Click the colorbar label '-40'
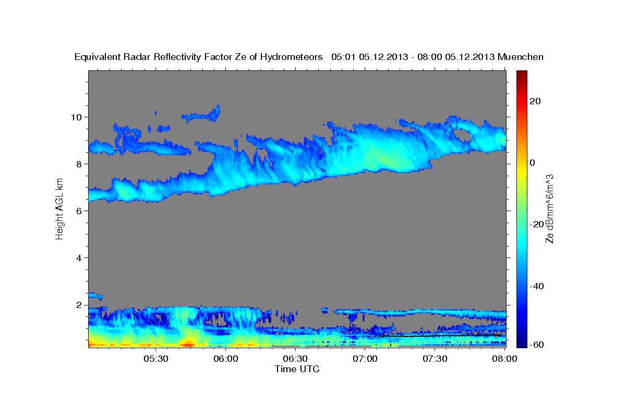 click(x=537, y=286)
